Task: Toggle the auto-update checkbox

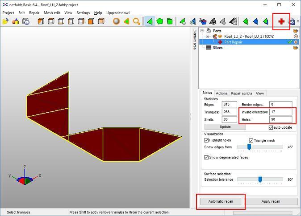Action: 271,127
